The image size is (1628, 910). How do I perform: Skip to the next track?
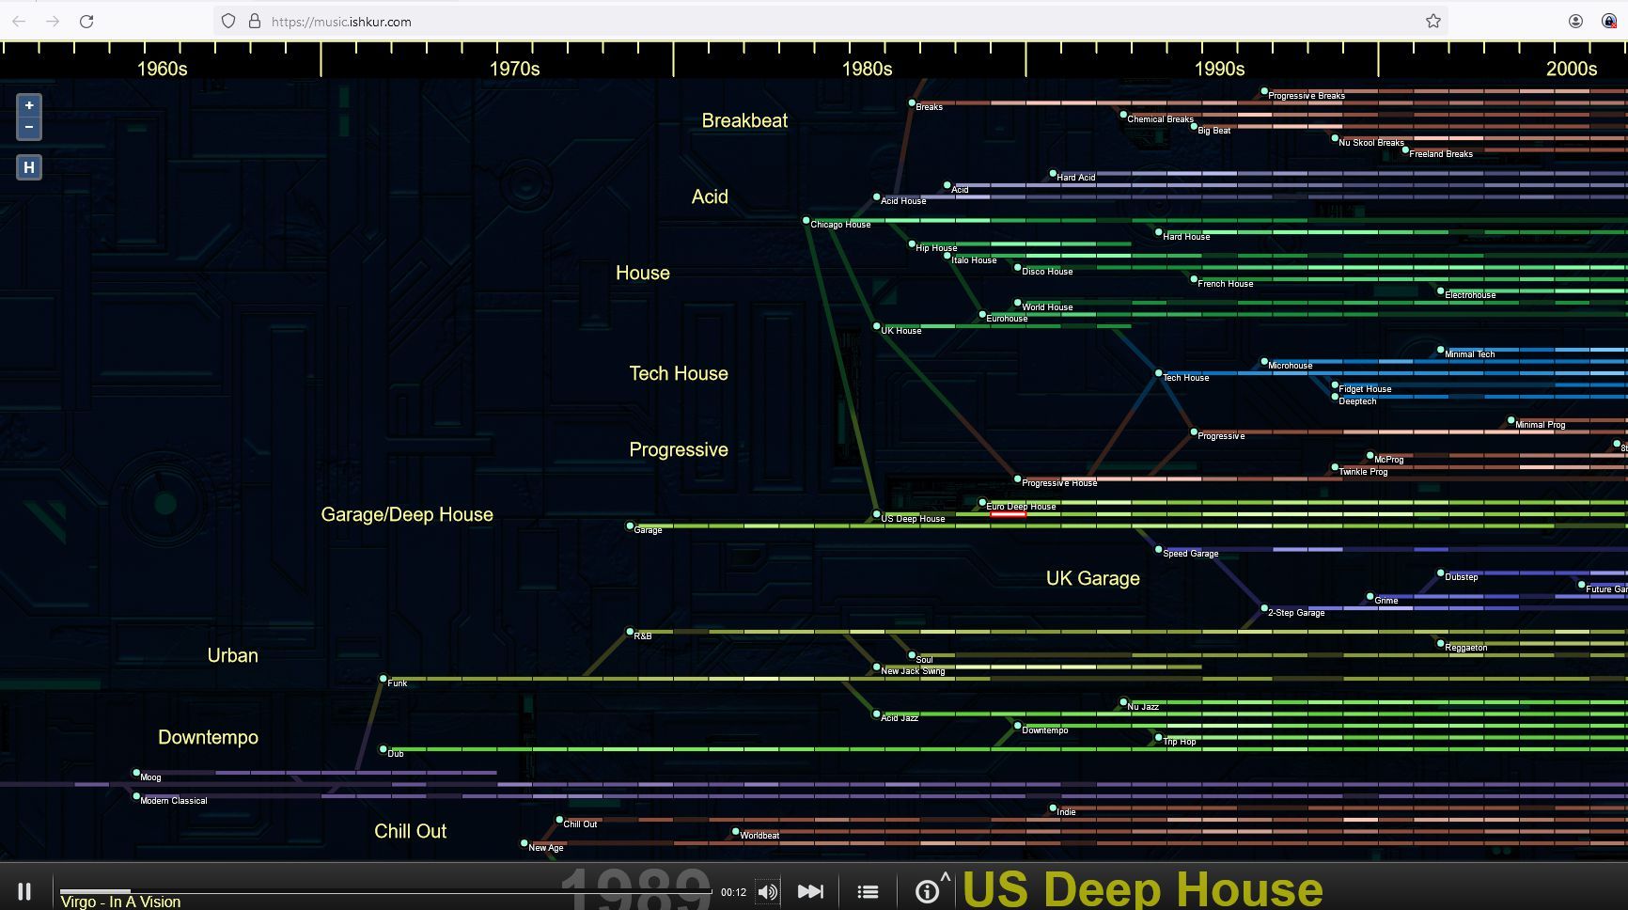coord(810,891)
